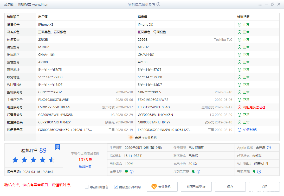
Task: Click green check icon in 前置摄像头 row
Action: [x=240, y=122]
